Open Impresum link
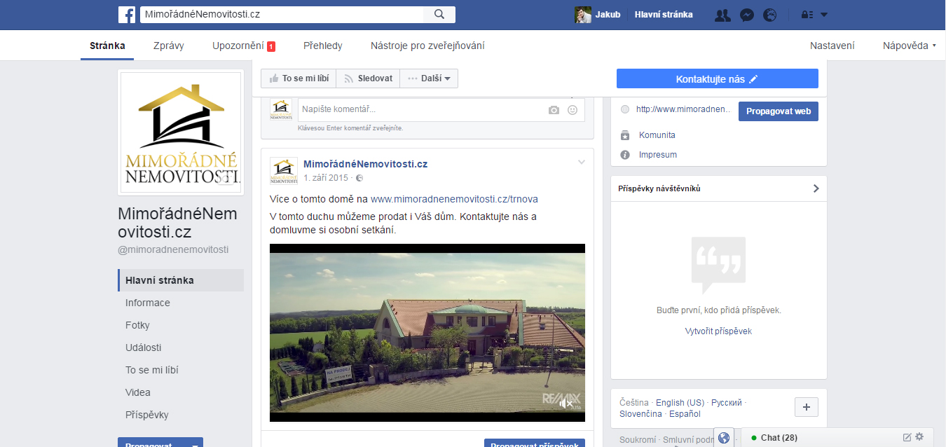The image size is (946, 447). 658,155
